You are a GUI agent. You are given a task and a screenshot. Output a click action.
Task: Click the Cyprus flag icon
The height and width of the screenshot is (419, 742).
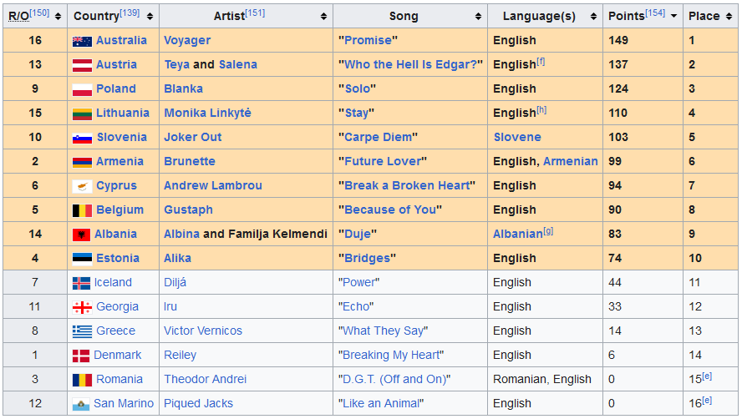[x=82, y=186]
